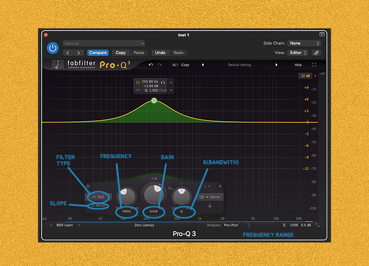Click the MIDI Learn button
Viewport: 369px width, 266px height.
click(65, 225)
